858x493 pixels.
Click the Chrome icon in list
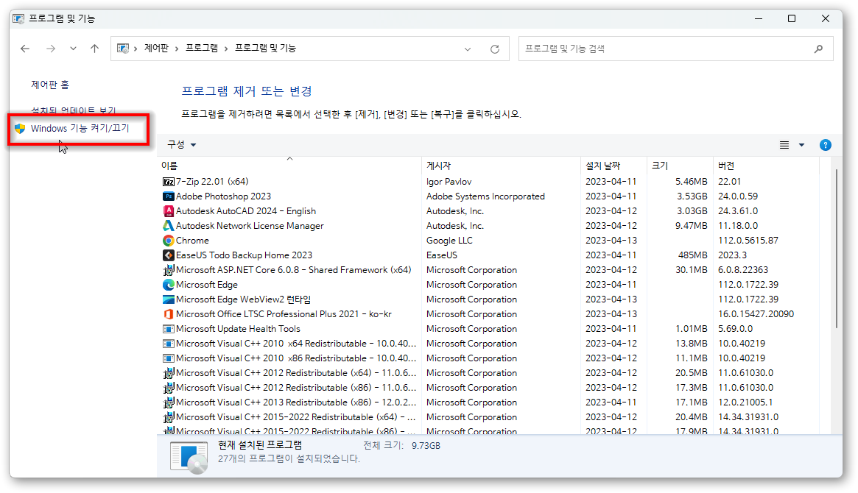(x=169, y=241)
